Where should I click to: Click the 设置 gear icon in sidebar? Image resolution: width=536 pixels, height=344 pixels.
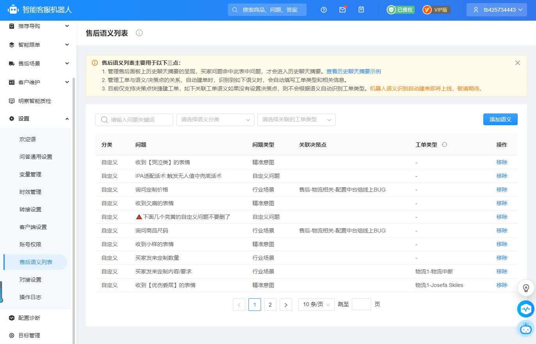click(12, 119)
